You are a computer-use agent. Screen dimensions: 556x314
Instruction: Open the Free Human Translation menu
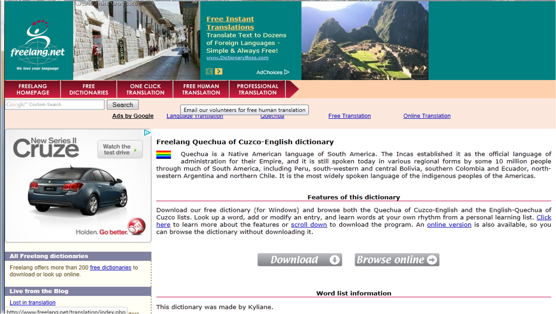(x=201, y=89)
